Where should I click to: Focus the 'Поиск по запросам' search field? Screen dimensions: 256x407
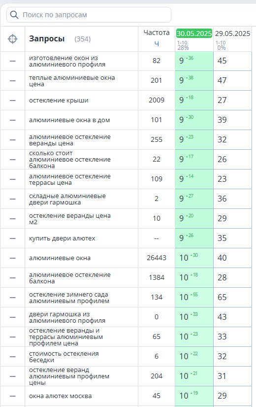(89, 15)
